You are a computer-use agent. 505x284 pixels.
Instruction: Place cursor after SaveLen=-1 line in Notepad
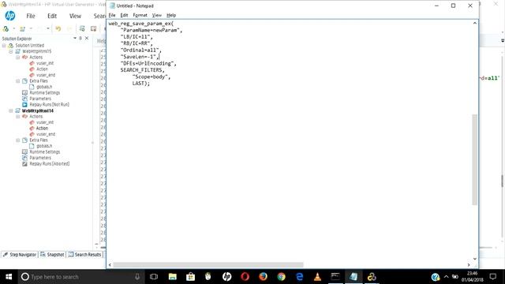pos(159,57)
